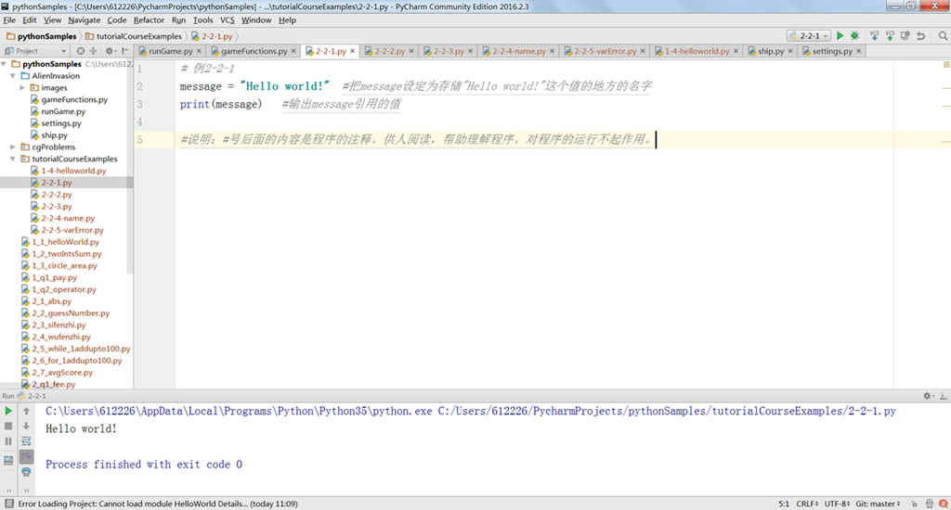Toggle read-only lock icon in status bar
951x510 pixels.
pos(915,504)
